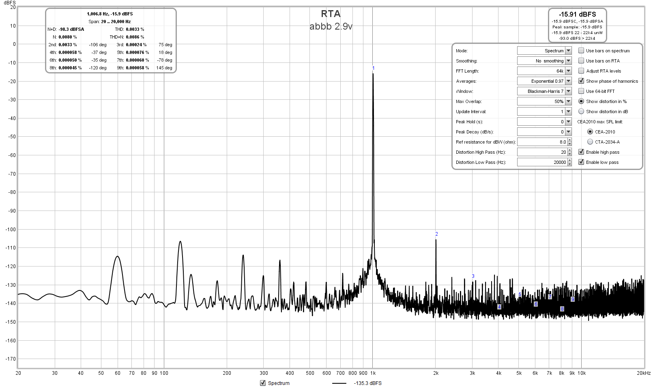Image resolution: width=653 pixels, height=389 pixels.
Task: Enable Use bars on RTA
Action: (x=581, y=61)
